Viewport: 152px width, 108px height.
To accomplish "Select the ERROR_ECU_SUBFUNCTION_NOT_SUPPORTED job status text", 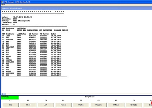I will pos(42,30).
